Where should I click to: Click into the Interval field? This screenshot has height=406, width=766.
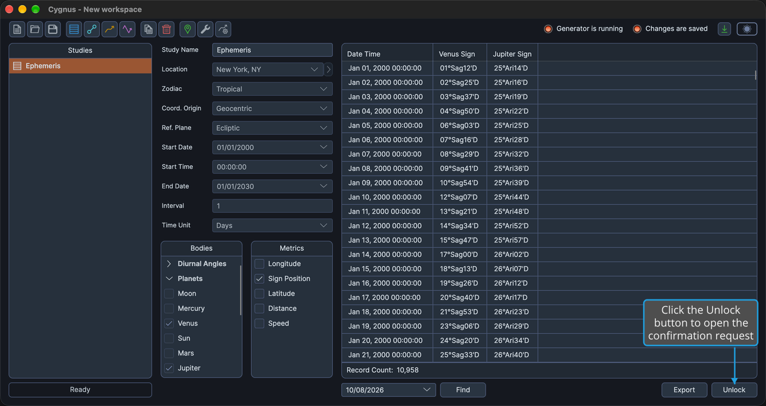[273, 206]
